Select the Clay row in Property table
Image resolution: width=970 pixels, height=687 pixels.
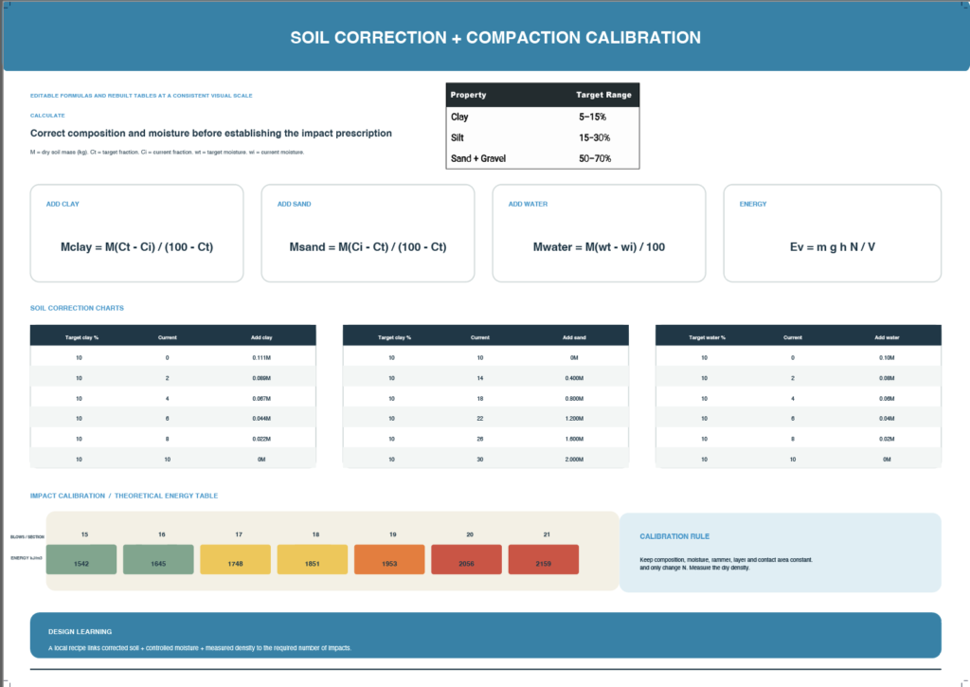coord(543,117)
